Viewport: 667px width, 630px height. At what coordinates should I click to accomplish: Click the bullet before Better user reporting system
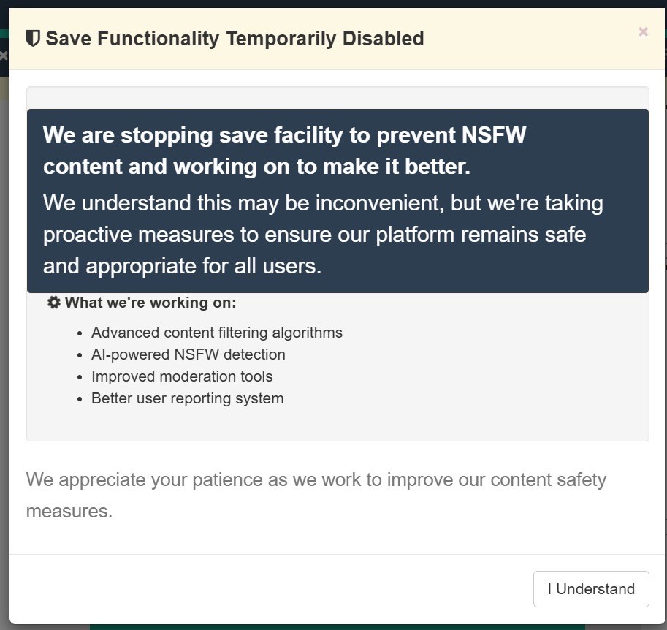pos(80,399)
